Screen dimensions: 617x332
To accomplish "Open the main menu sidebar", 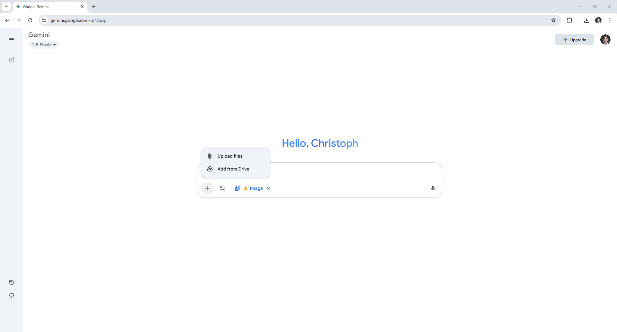I will pos(12,38).
